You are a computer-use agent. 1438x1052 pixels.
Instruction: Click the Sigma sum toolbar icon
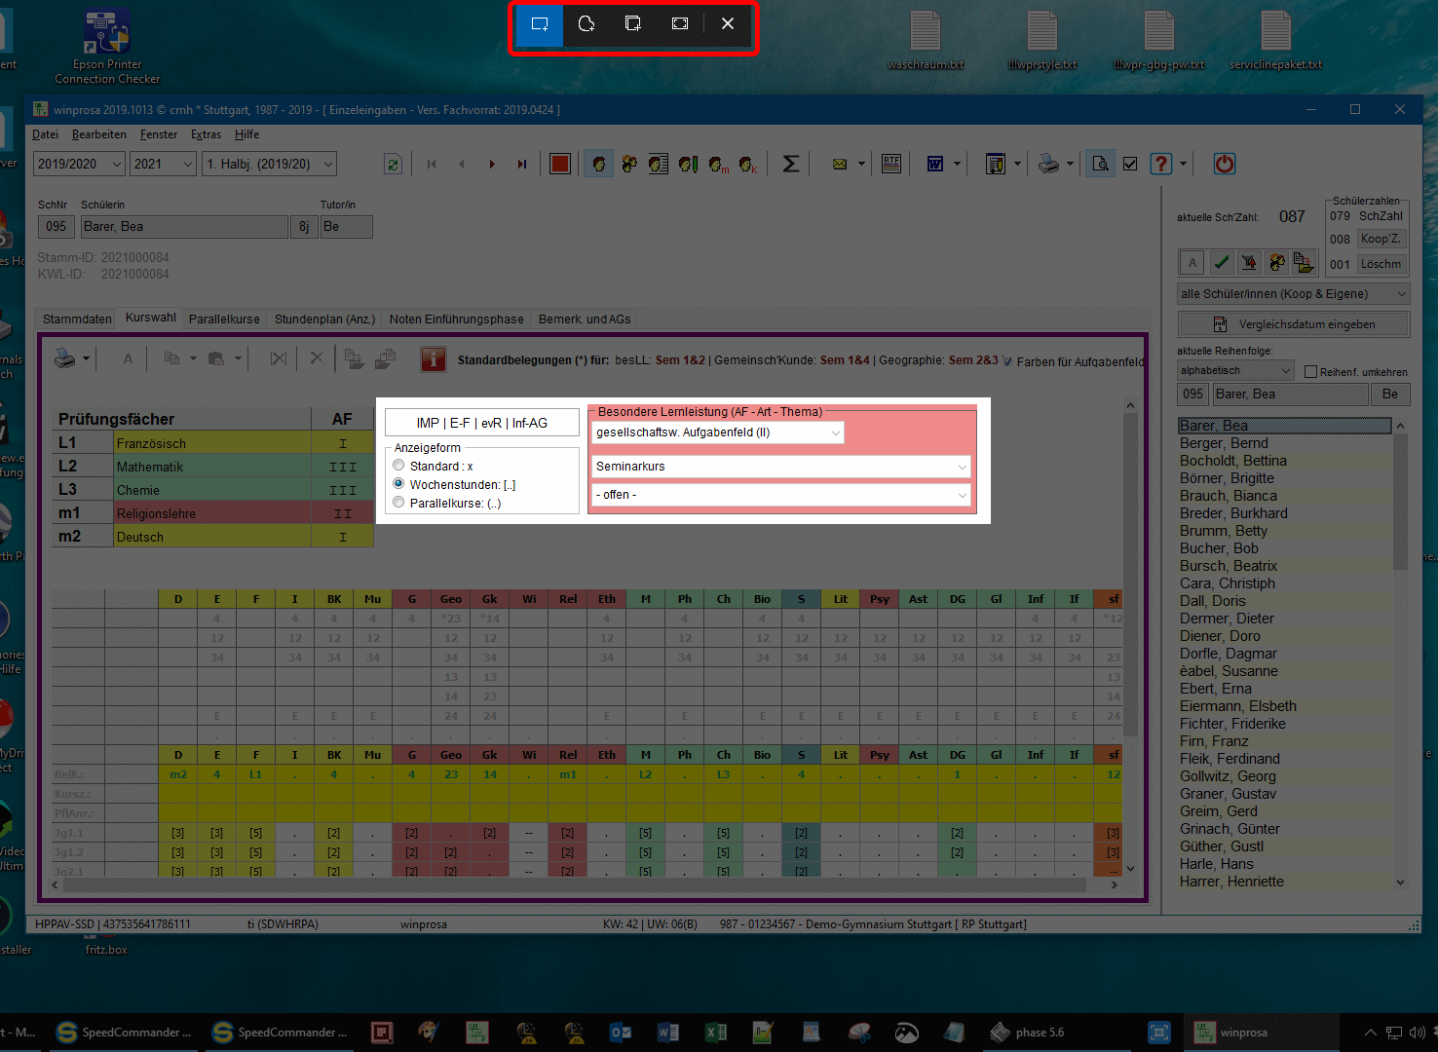click(791, 164)
